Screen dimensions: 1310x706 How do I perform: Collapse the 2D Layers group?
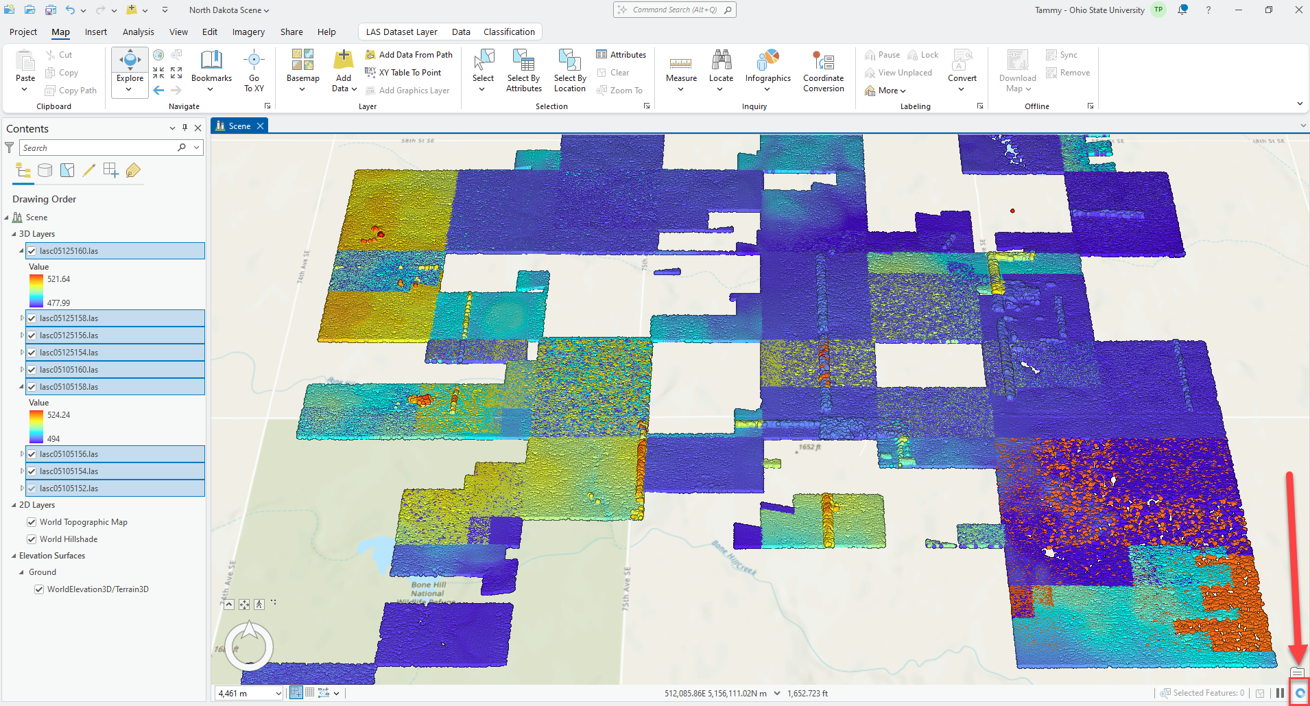tap(14, 505)
